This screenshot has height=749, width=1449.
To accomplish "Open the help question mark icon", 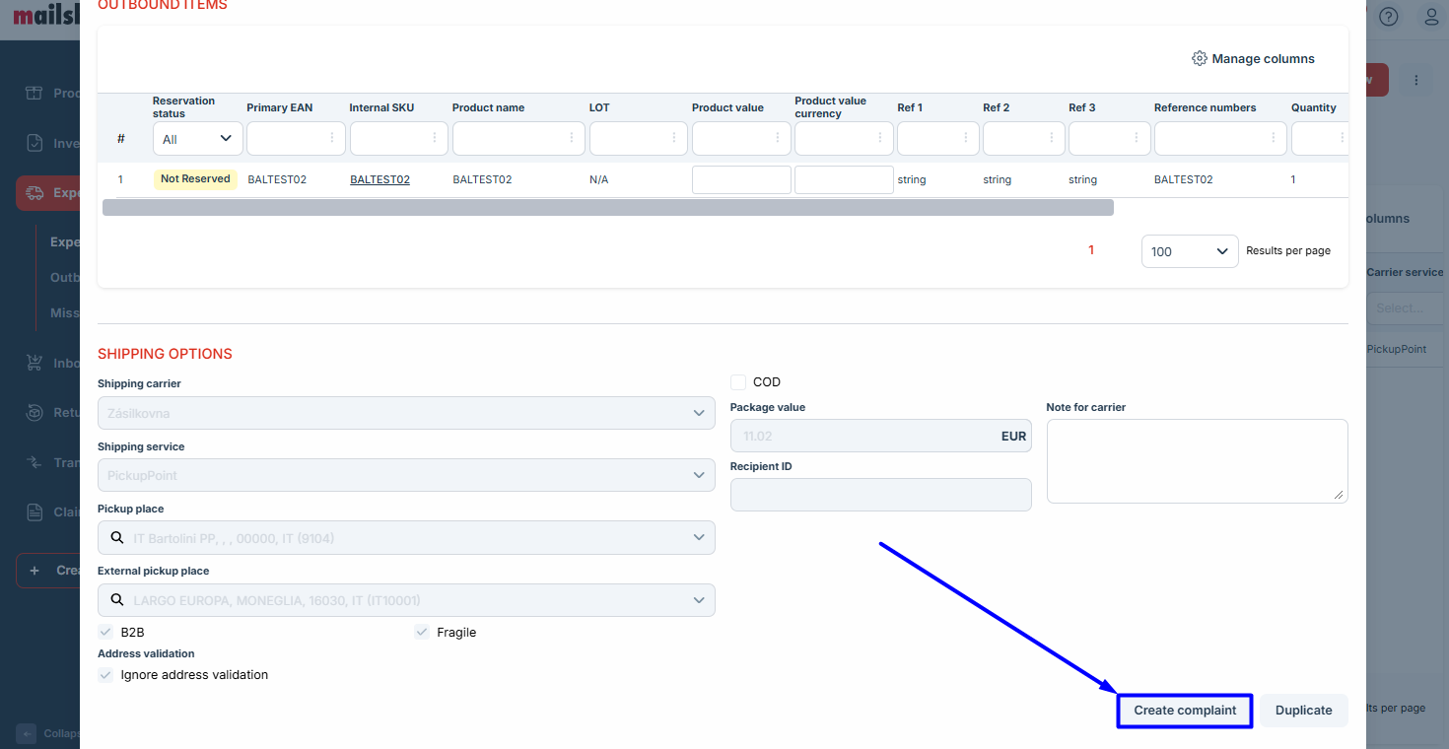I will pos(1389,17).
